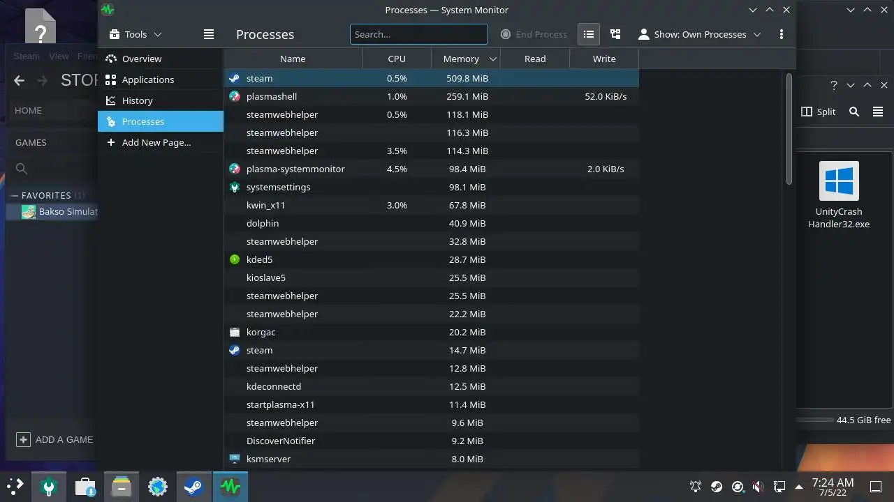Open Discover store from the taskbar
The height and width of the screenshot is (502, 894).
[85, 486]
